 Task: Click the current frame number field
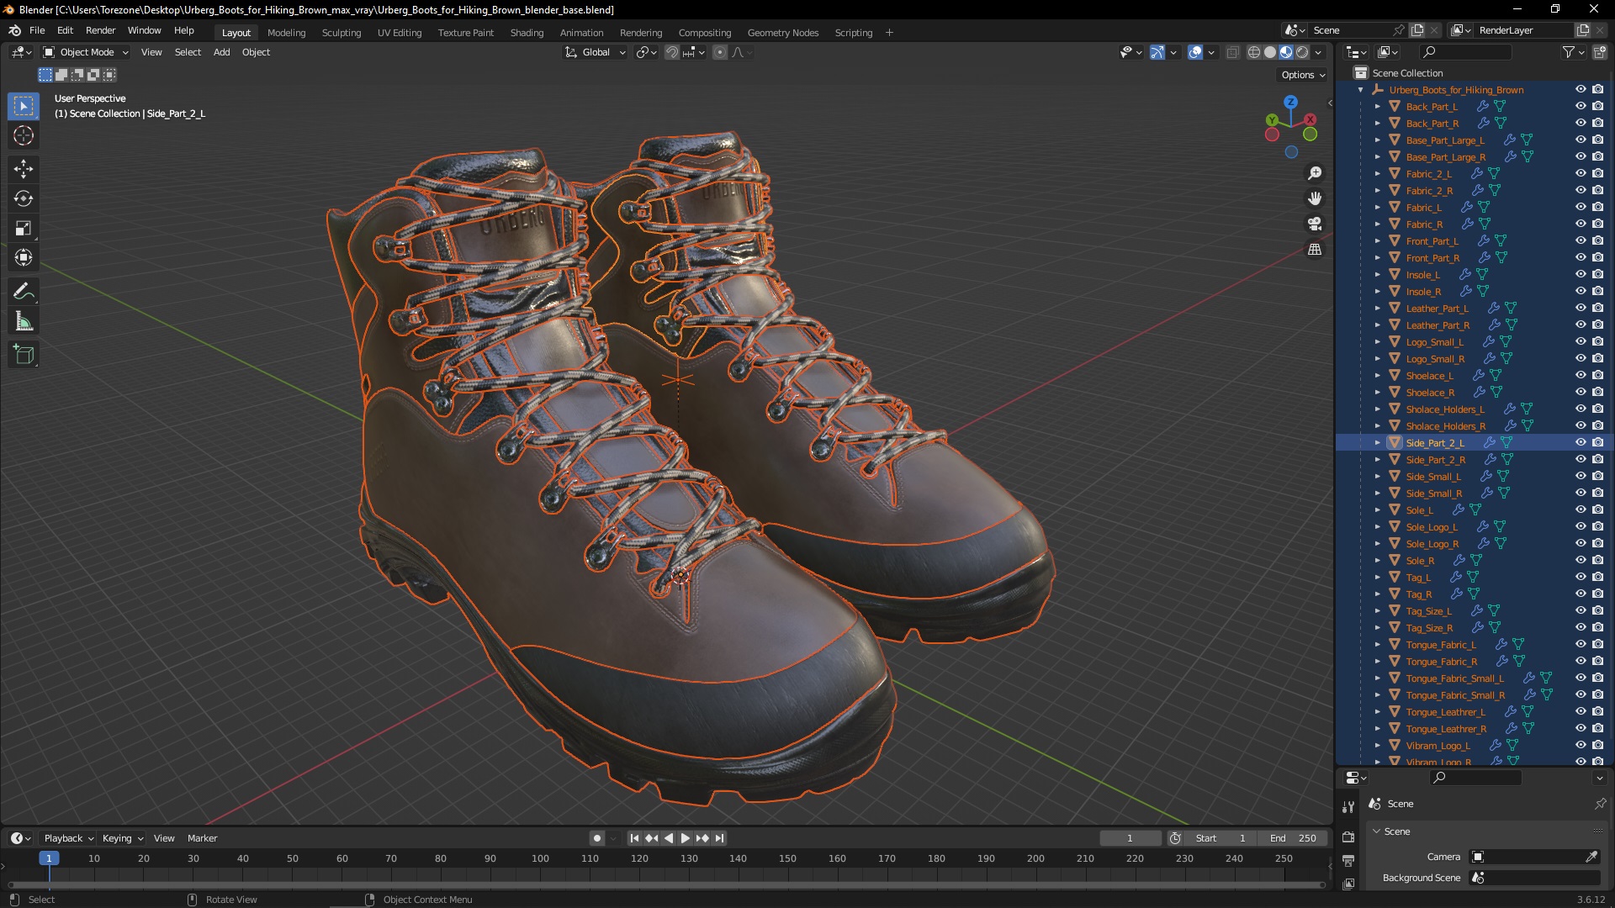(1130, 838)
